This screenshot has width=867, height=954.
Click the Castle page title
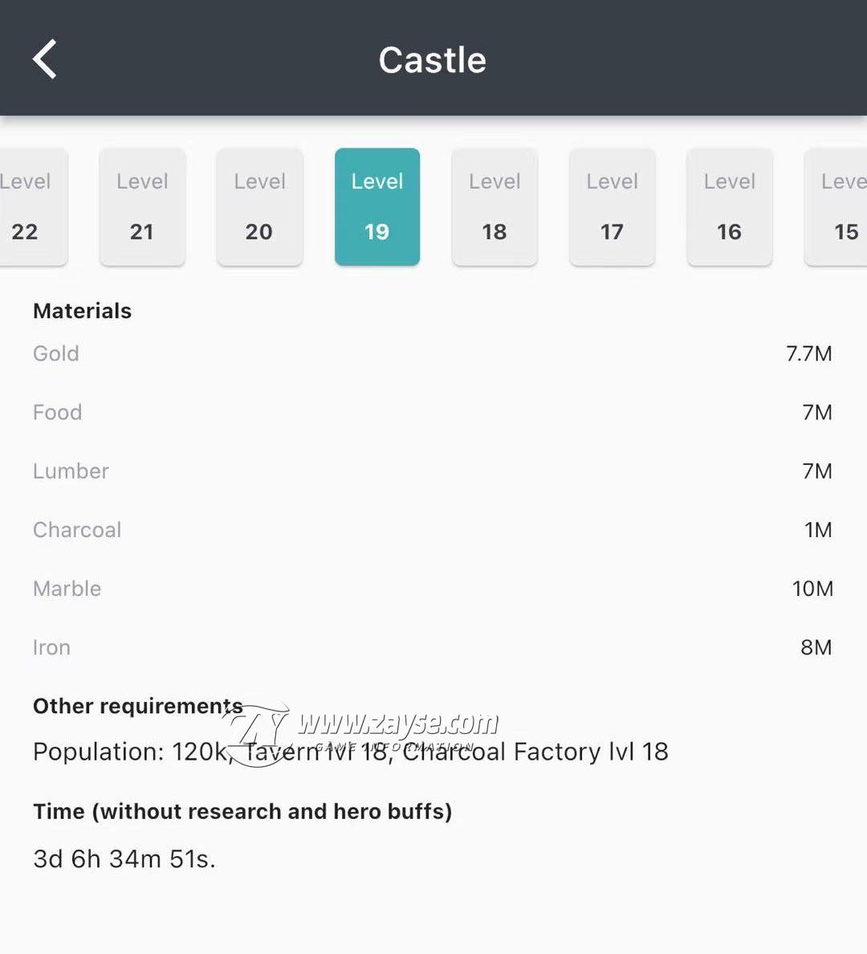pyautogui.click(x=433, y=60)
